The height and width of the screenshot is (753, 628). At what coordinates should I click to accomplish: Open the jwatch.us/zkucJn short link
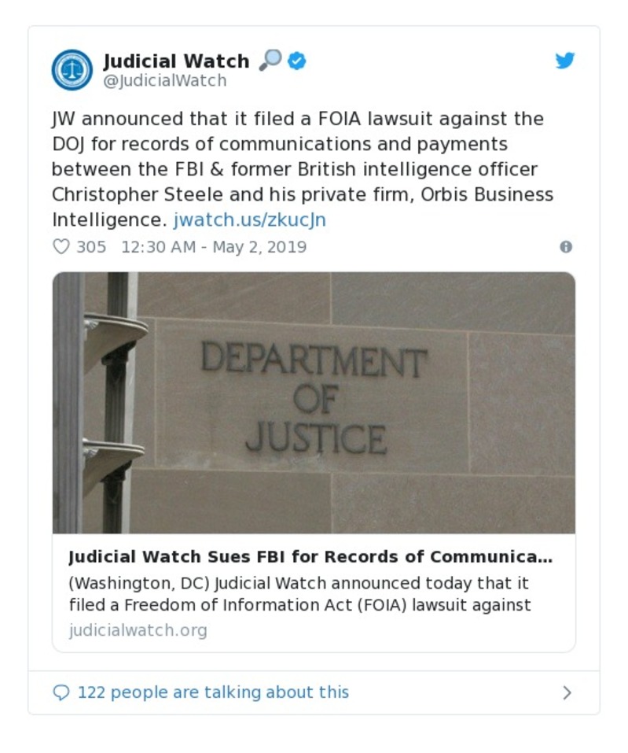pyautogui.click(x=249, y=220)
